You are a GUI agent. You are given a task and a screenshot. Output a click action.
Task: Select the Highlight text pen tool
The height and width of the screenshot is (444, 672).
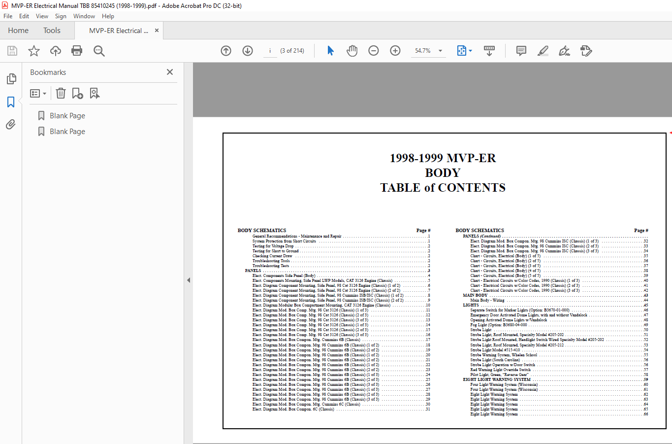543,51
